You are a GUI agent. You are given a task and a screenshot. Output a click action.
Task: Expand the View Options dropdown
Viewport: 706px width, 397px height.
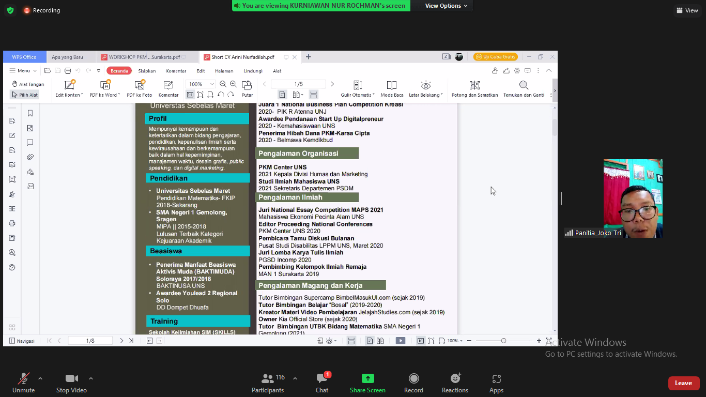pos(446,6)
